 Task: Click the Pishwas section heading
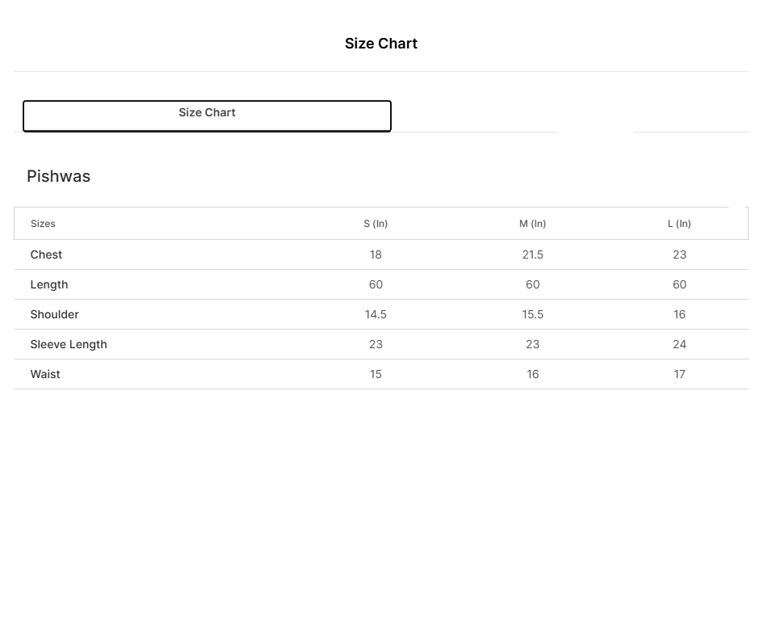tap(59, 176)
